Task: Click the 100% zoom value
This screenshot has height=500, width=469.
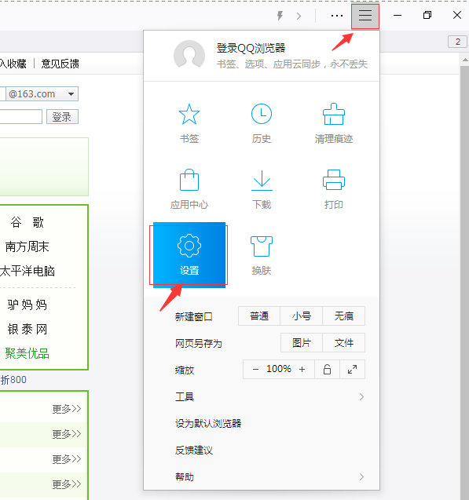Action: pyautogui.click(x=279, y=369)
